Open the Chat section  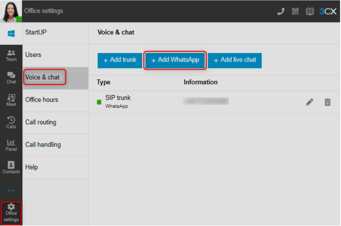click(x=11, y=78)
